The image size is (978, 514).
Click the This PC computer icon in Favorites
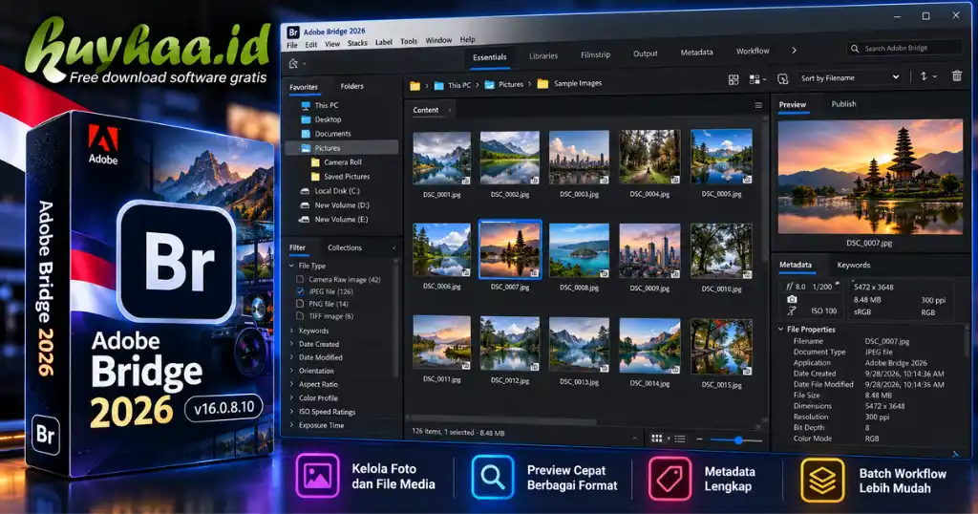[306, 105]
